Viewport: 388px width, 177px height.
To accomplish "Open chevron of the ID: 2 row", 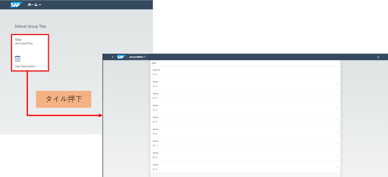I will pyautogui.click(x=337, y=84).
